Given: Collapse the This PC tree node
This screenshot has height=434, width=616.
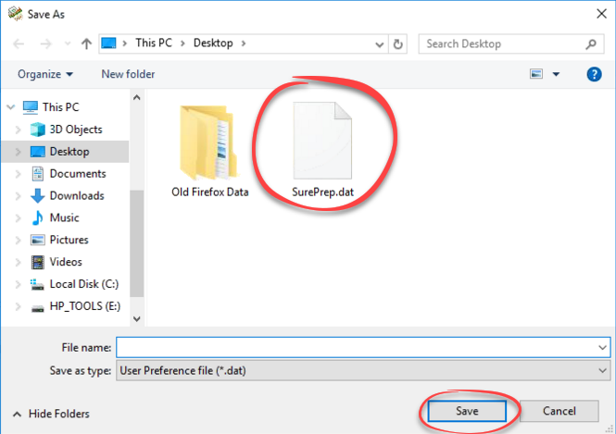Looking at the screenshot, I should 11,107.
